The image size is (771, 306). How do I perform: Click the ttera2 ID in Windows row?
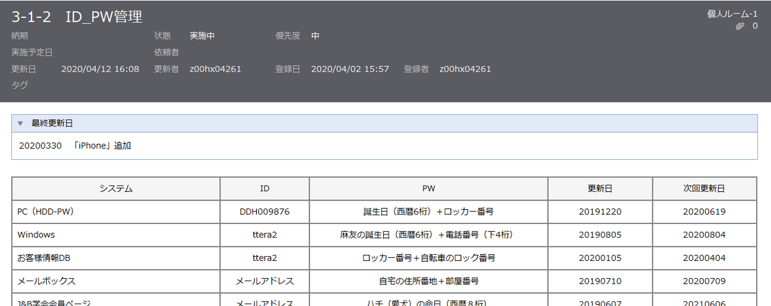pos(264,234)
